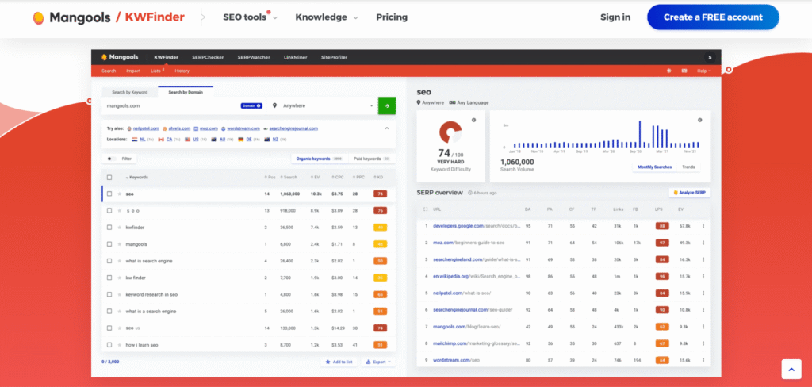
Task: Click the info icon on Search Volume chart
Action: [x=700, y=121]
